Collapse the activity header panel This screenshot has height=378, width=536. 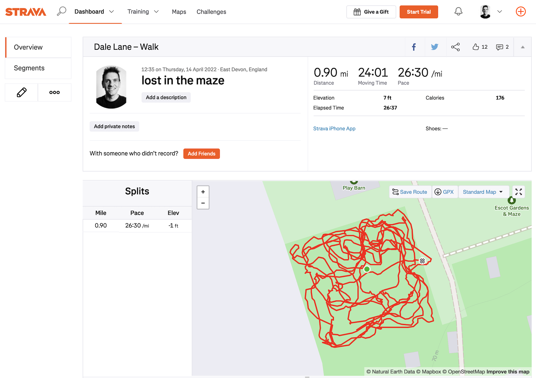point(523,47)
